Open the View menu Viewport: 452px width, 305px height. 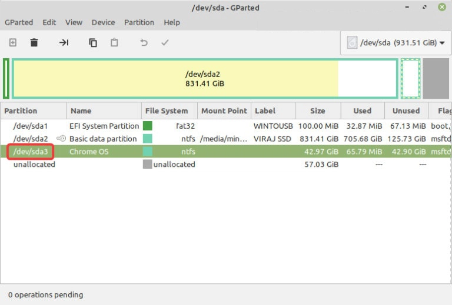pyautogui.click(x=74, y=22)
